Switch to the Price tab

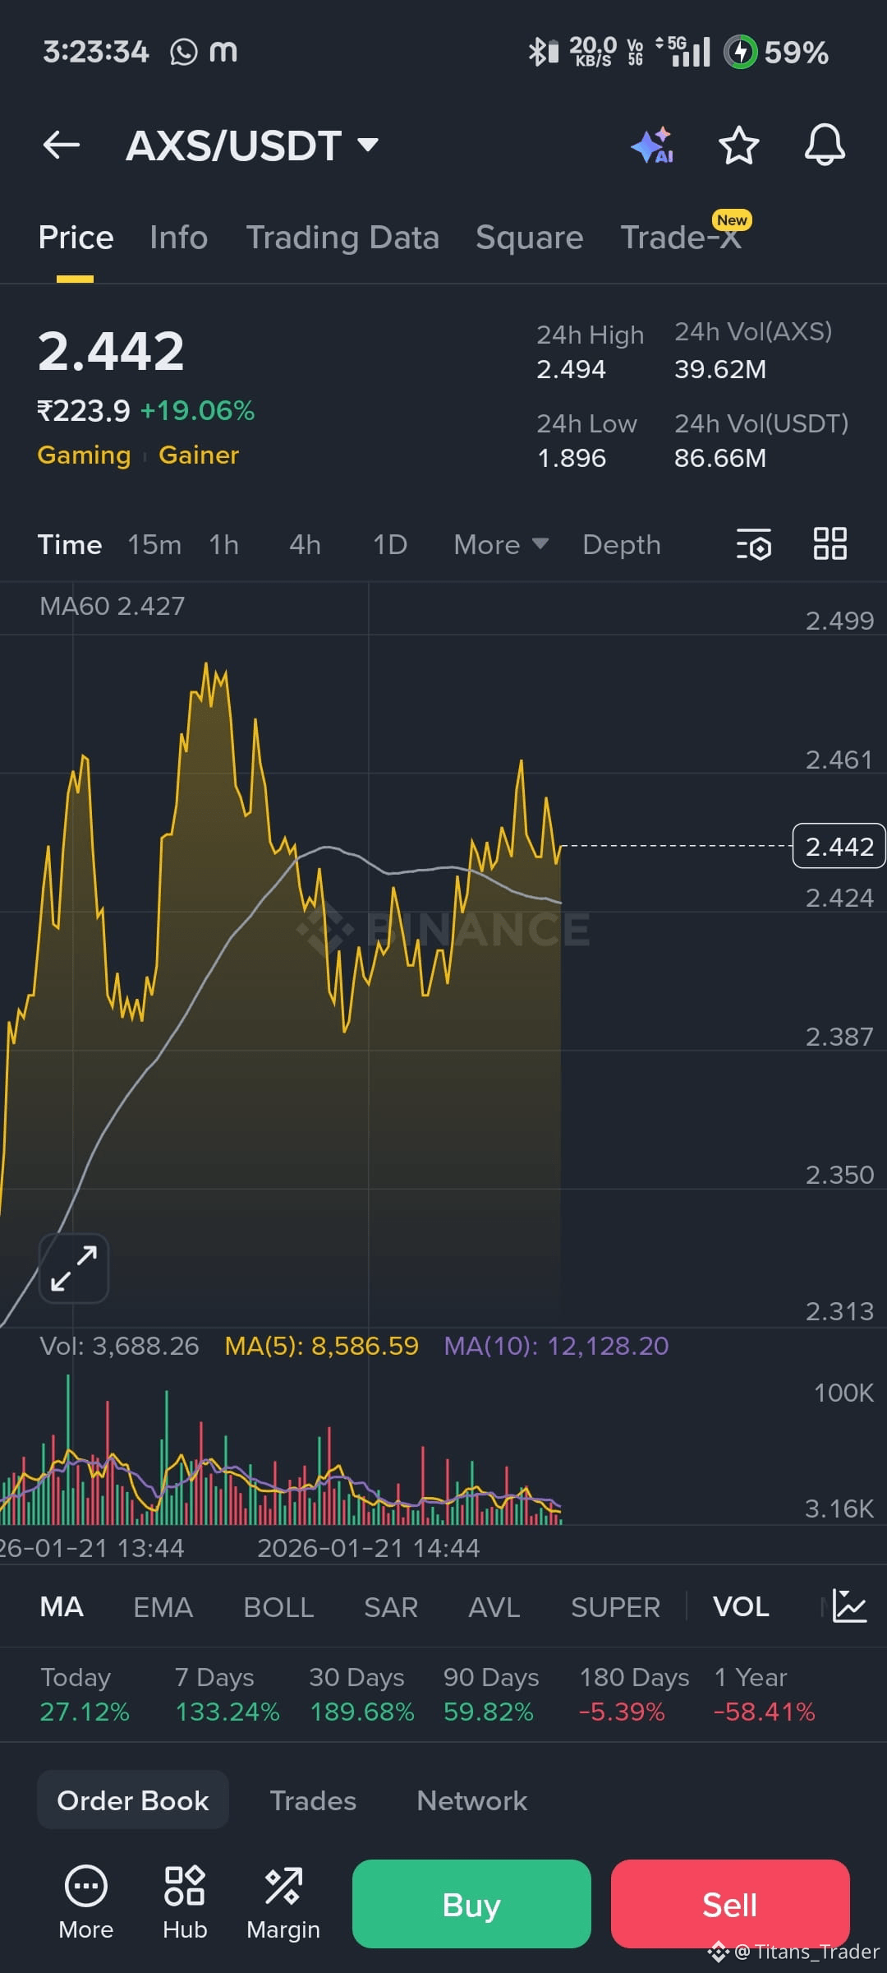coord(76,238)
